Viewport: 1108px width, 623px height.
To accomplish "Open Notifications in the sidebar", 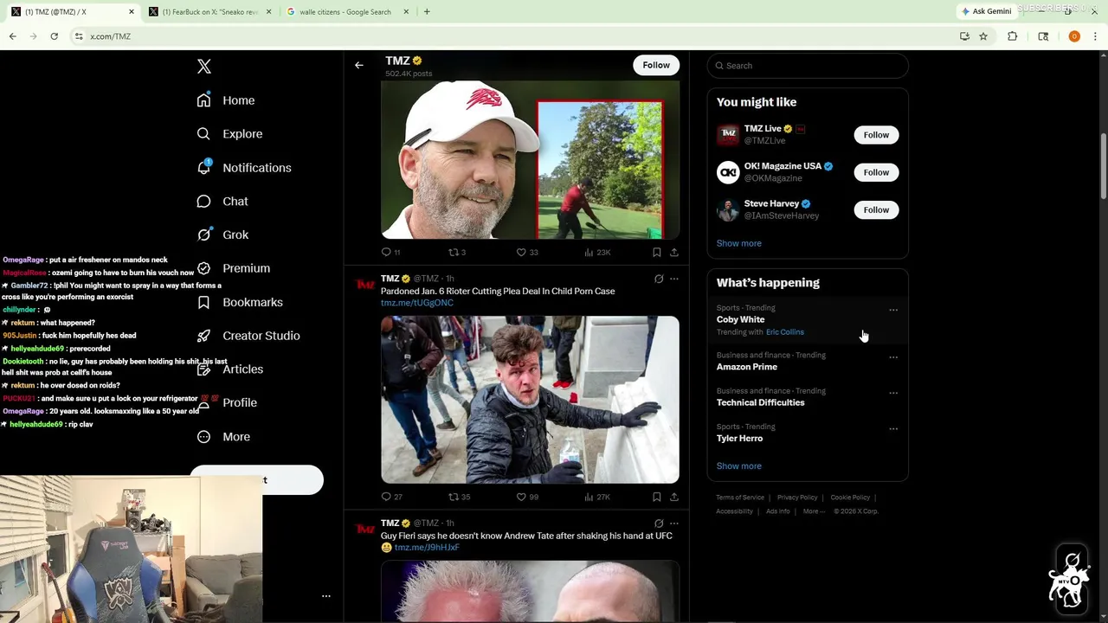I will click(244, 168).
